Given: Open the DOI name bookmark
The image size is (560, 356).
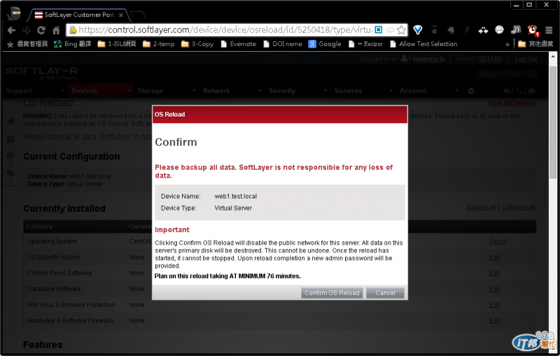Looking at the screenshot, I should coord(283,44).
